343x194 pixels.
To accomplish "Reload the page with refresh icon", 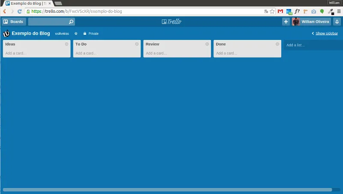I will click(x=19, y=12).
